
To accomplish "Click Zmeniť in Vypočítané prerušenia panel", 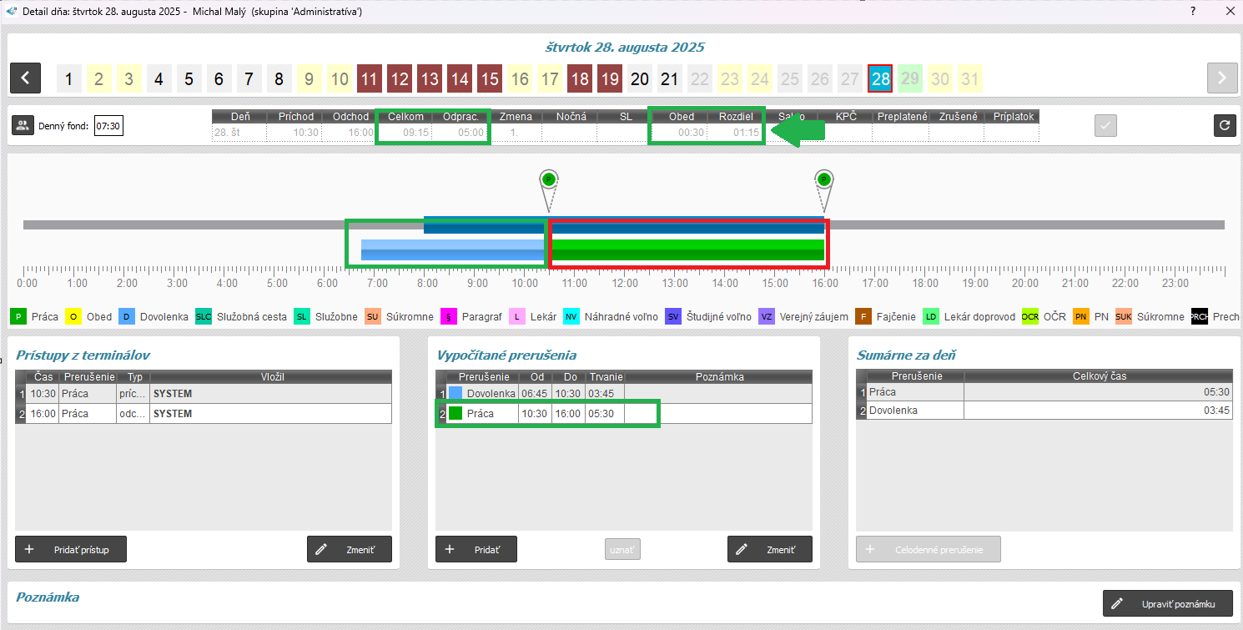I will click(769, 550).
